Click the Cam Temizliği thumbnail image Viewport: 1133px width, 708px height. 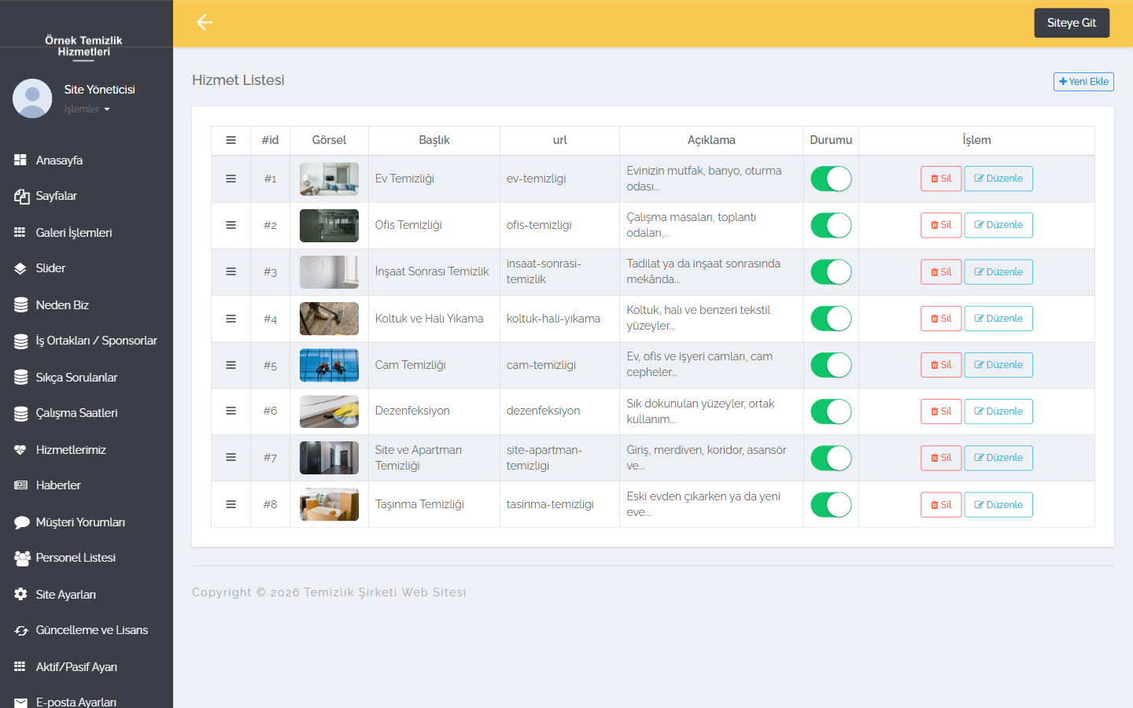[329, 365]
